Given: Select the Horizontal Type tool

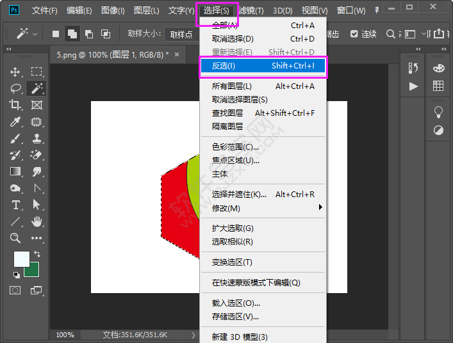Looking at the screenshot, I should click(15, 205).
